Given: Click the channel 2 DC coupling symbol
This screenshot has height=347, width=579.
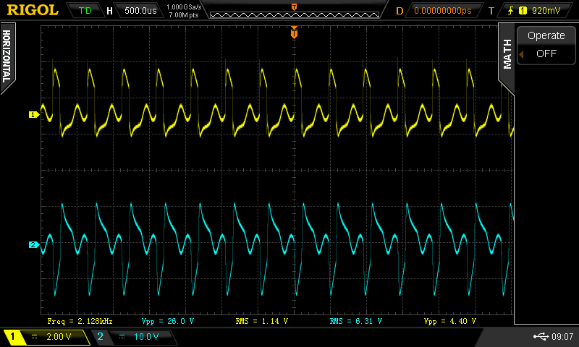Looking at the screenshot, I should (x=122, y=337).
